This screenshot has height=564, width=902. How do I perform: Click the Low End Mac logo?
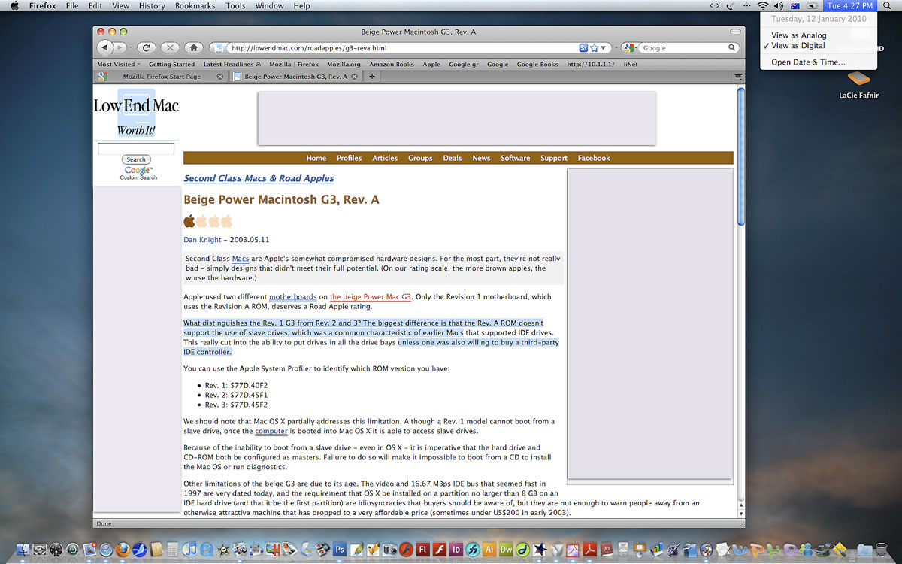(136, 114)
